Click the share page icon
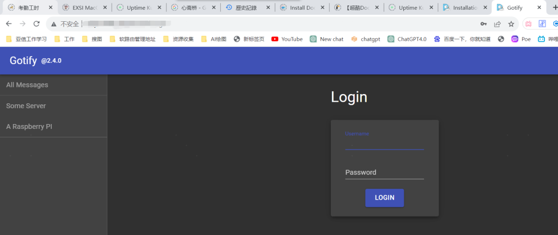 [497, 24]
